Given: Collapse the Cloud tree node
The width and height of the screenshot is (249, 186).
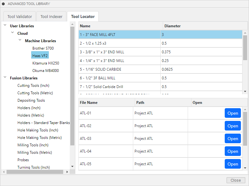Looking at the screenshot, I should coord(12,33).
